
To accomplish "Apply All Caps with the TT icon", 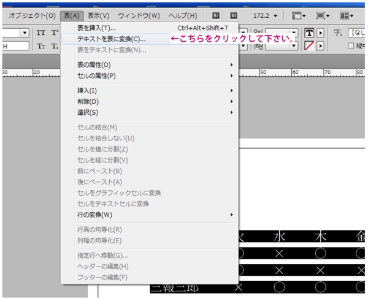I will coord(41,33).
